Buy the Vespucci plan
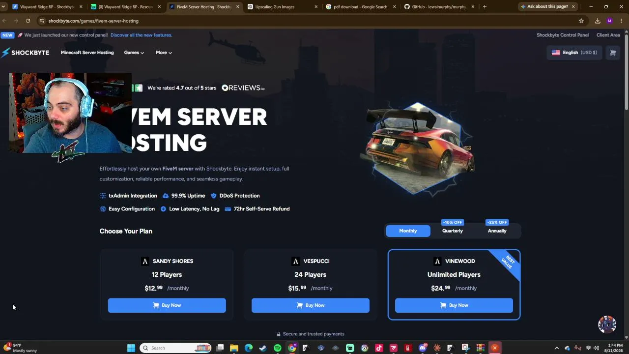629x354 pixels. [311, 305]
